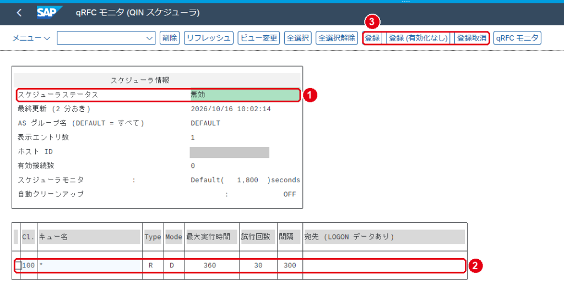Click the 自動クリーンアップ value OFF

[290, 194]
